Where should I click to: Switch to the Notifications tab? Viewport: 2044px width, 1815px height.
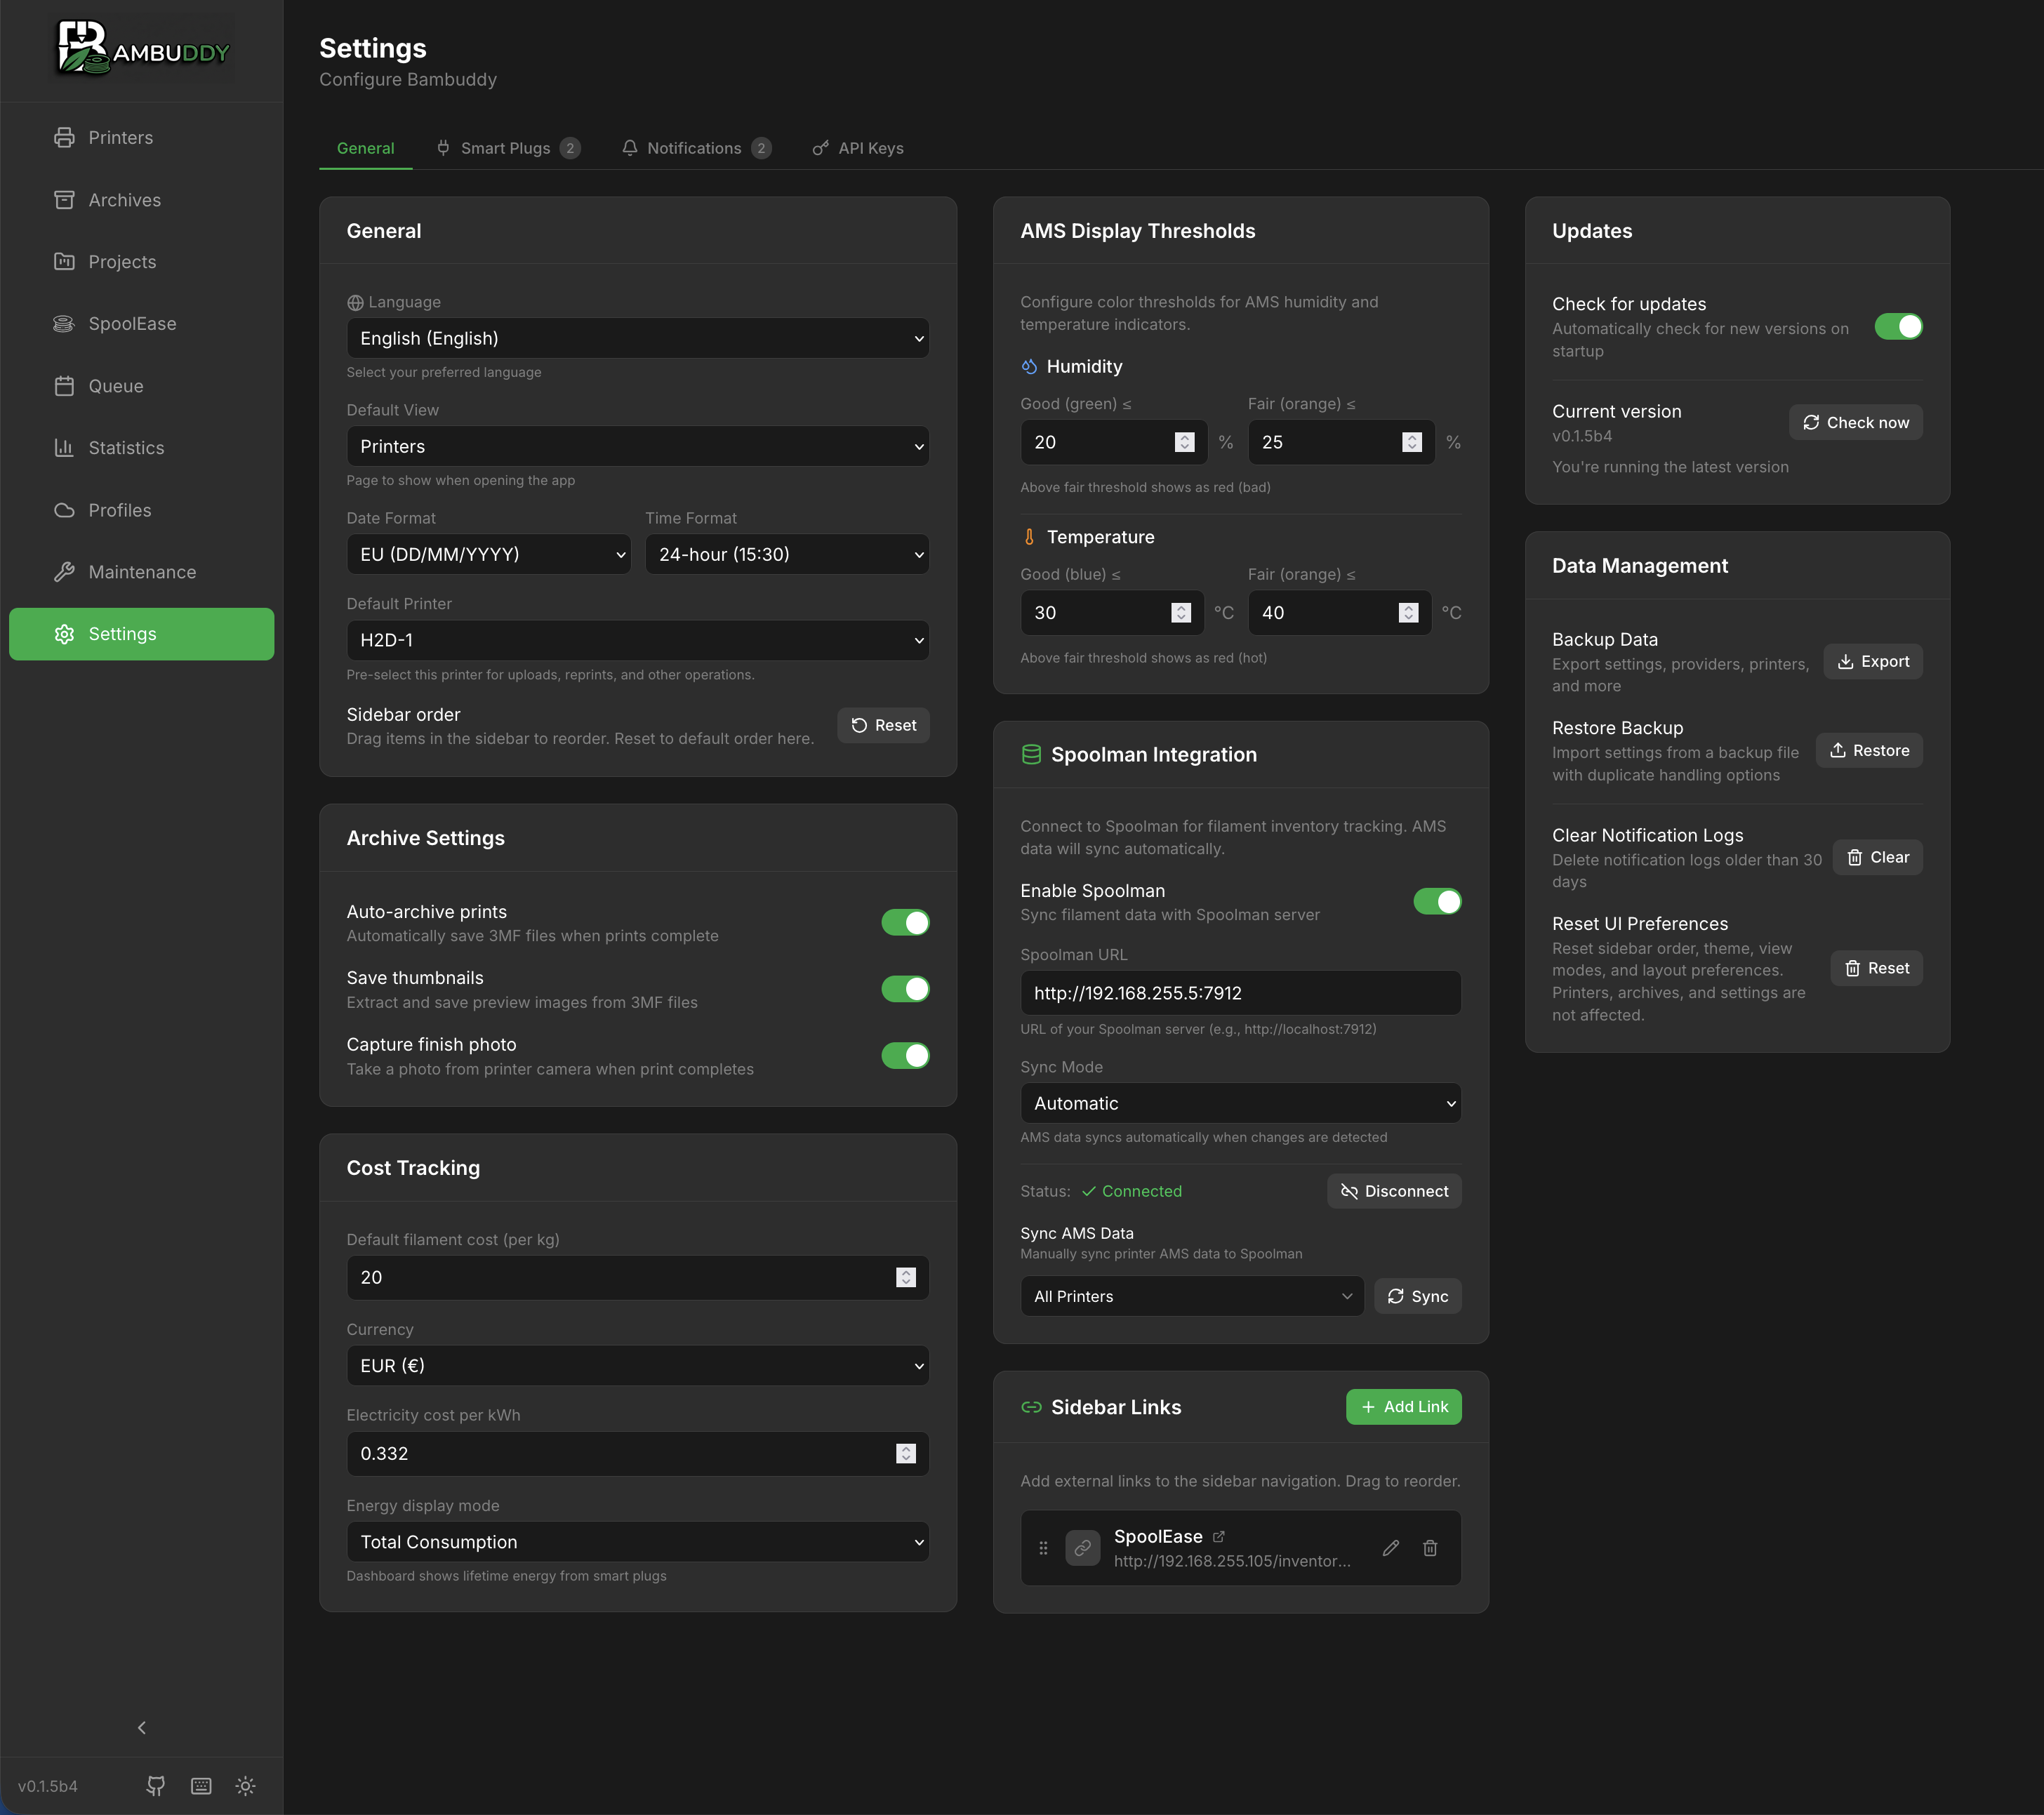click(x=696, y=148)
